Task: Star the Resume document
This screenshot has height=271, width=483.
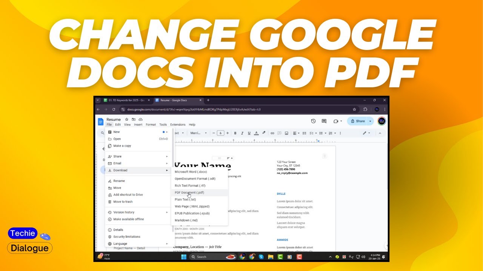Action: [x=127, y=120]
